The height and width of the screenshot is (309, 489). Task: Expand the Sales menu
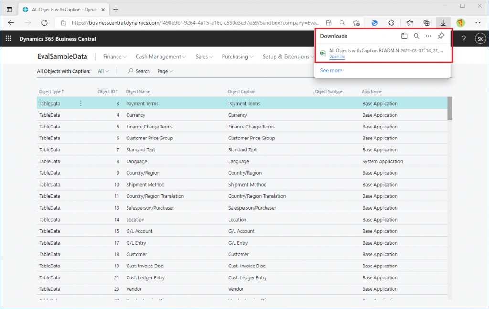point(204,57)
